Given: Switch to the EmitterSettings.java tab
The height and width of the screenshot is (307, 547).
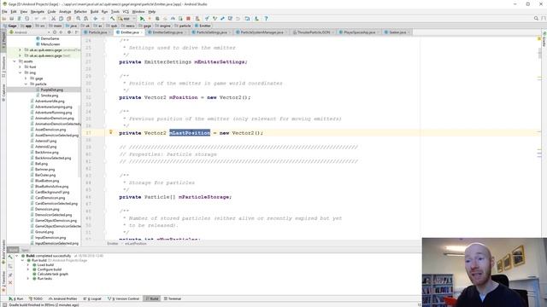Looking at the screenshot, I should (x=168, y=32).
